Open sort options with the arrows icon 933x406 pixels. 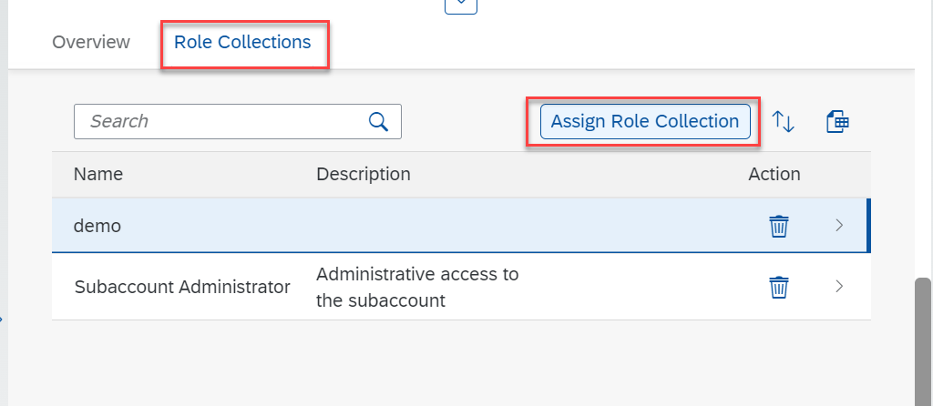784,121
